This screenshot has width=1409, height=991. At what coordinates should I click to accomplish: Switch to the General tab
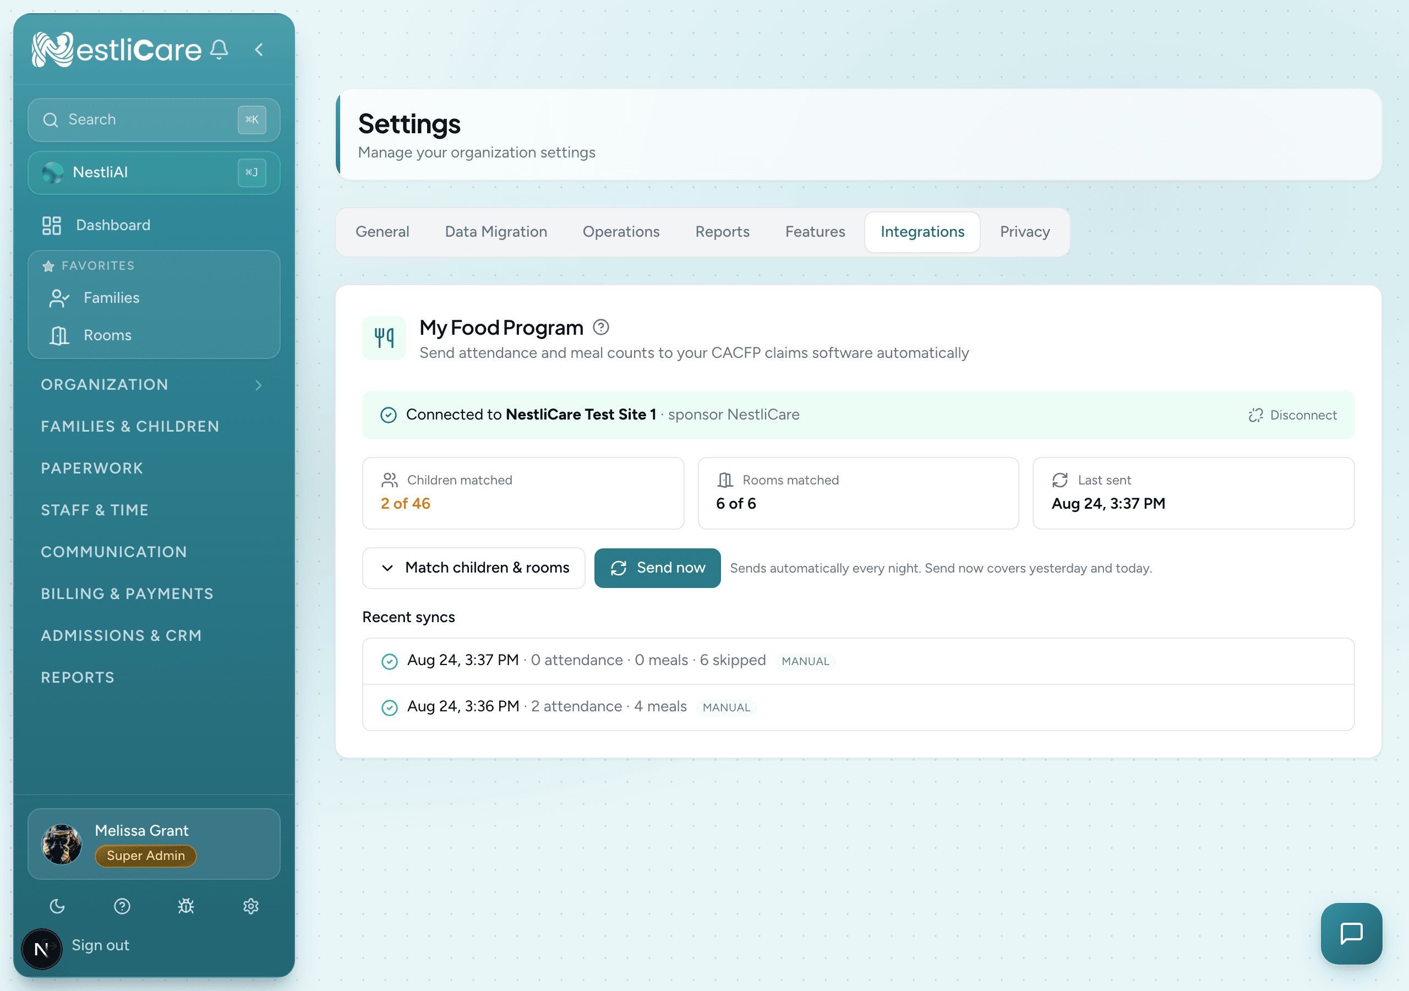click(383, 232)
